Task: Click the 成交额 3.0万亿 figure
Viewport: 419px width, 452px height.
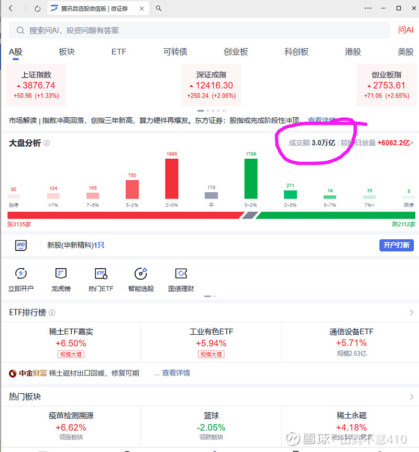Action: pos(312,142)
